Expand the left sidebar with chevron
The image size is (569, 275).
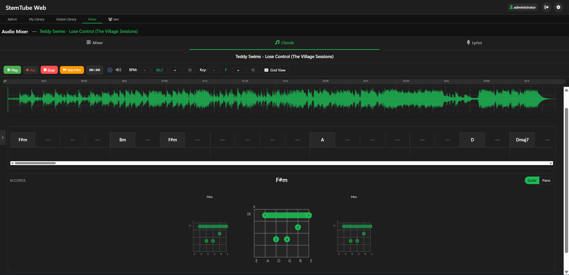3,137
